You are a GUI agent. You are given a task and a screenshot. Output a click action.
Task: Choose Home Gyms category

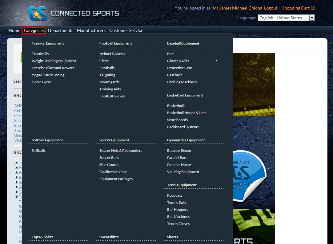42,82
